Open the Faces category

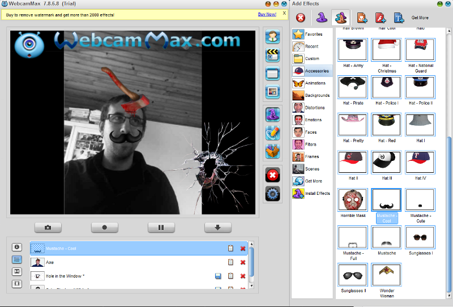click(x=312, y=132)
